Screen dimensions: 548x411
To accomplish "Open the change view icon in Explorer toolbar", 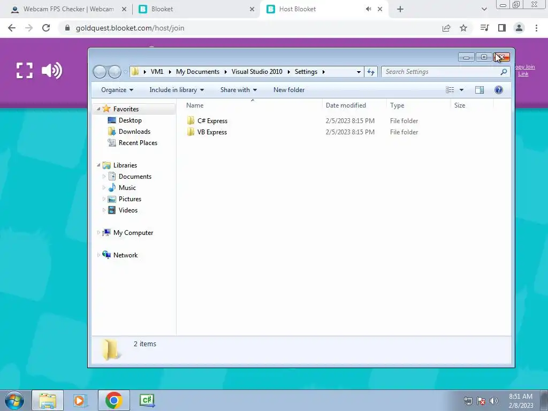I will pos(450,90).
